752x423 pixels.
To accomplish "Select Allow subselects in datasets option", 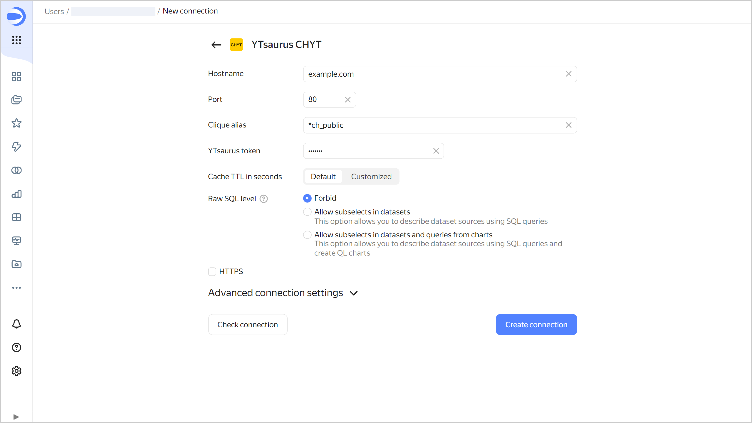I will 307,212.
